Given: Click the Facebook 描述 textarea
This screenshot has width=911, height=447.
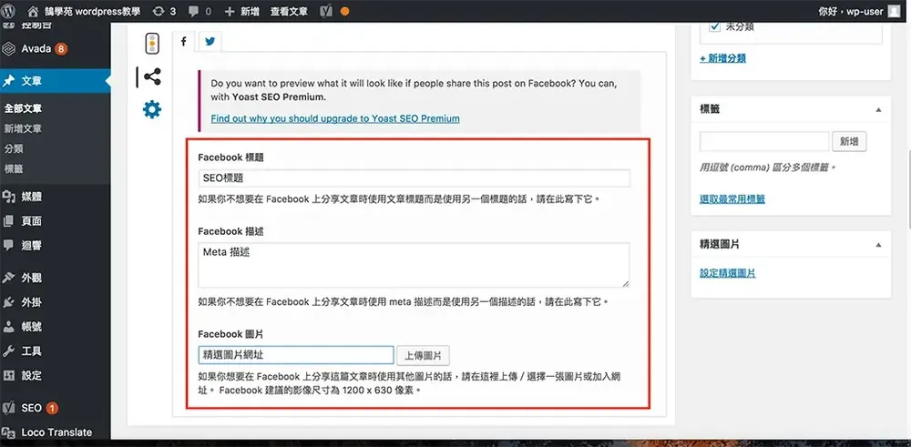Looking at the screenshot, I should point(414,265).
